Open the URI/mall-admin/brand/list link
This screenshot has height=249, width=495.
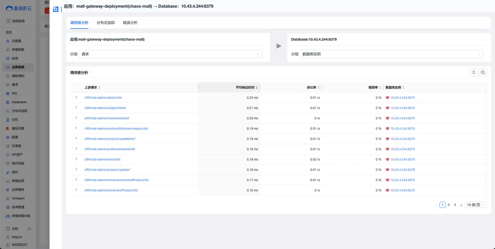[x=102, y=159]
